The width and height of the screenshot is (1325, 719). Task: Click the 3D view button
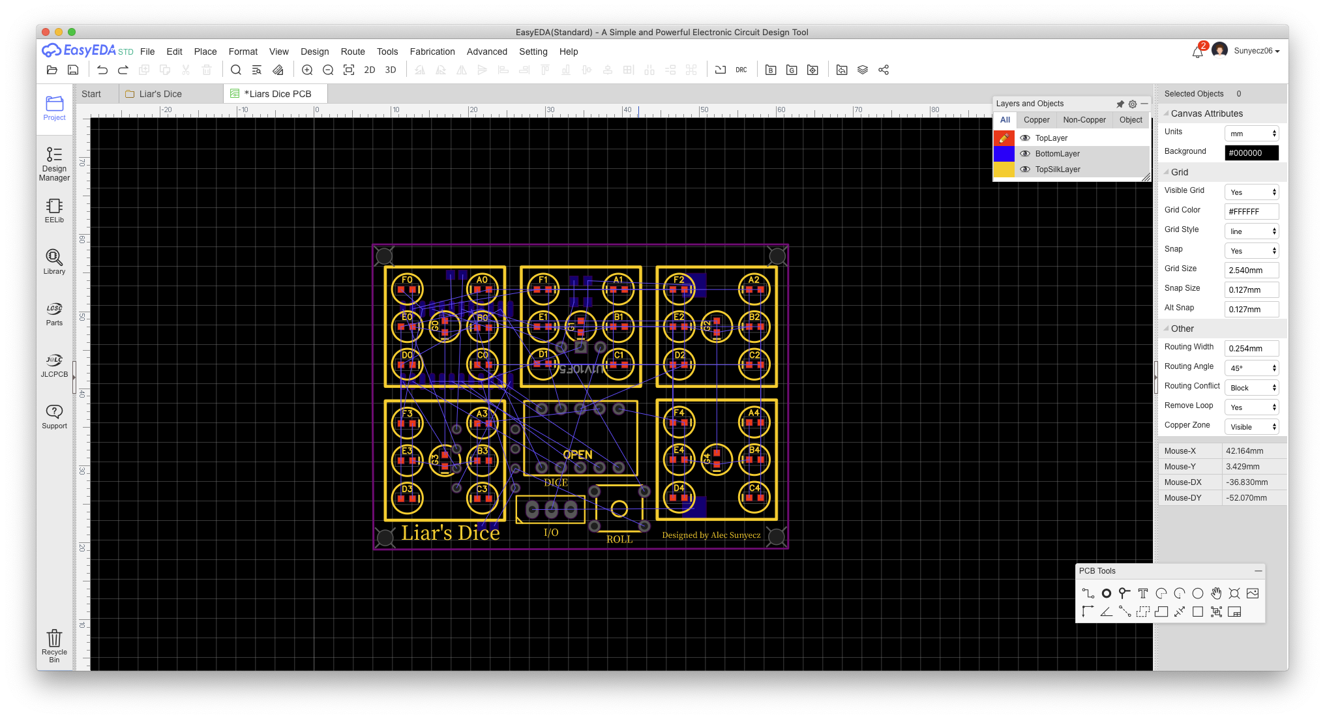tap(391, 70)
